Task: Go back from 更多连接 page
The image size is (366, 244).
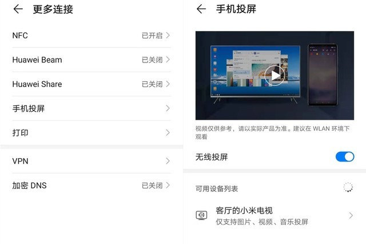Action: pyautogui.click(x=18, y=9)
